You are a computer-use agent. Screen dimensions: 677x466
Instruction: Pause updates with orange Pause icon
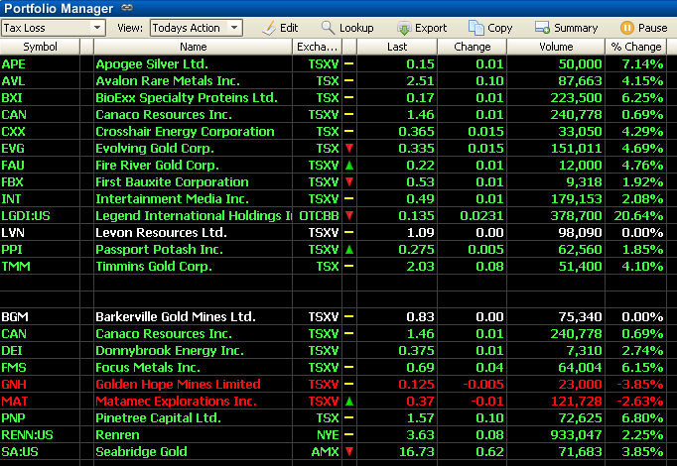coord(626,28)
